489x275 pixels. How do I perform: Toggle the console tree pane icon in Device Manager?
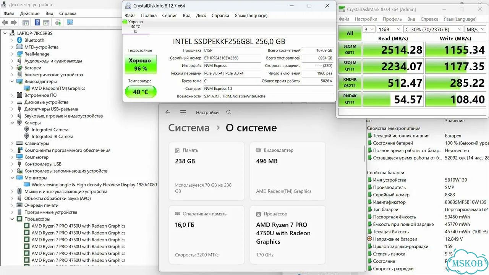click(25, 23)
